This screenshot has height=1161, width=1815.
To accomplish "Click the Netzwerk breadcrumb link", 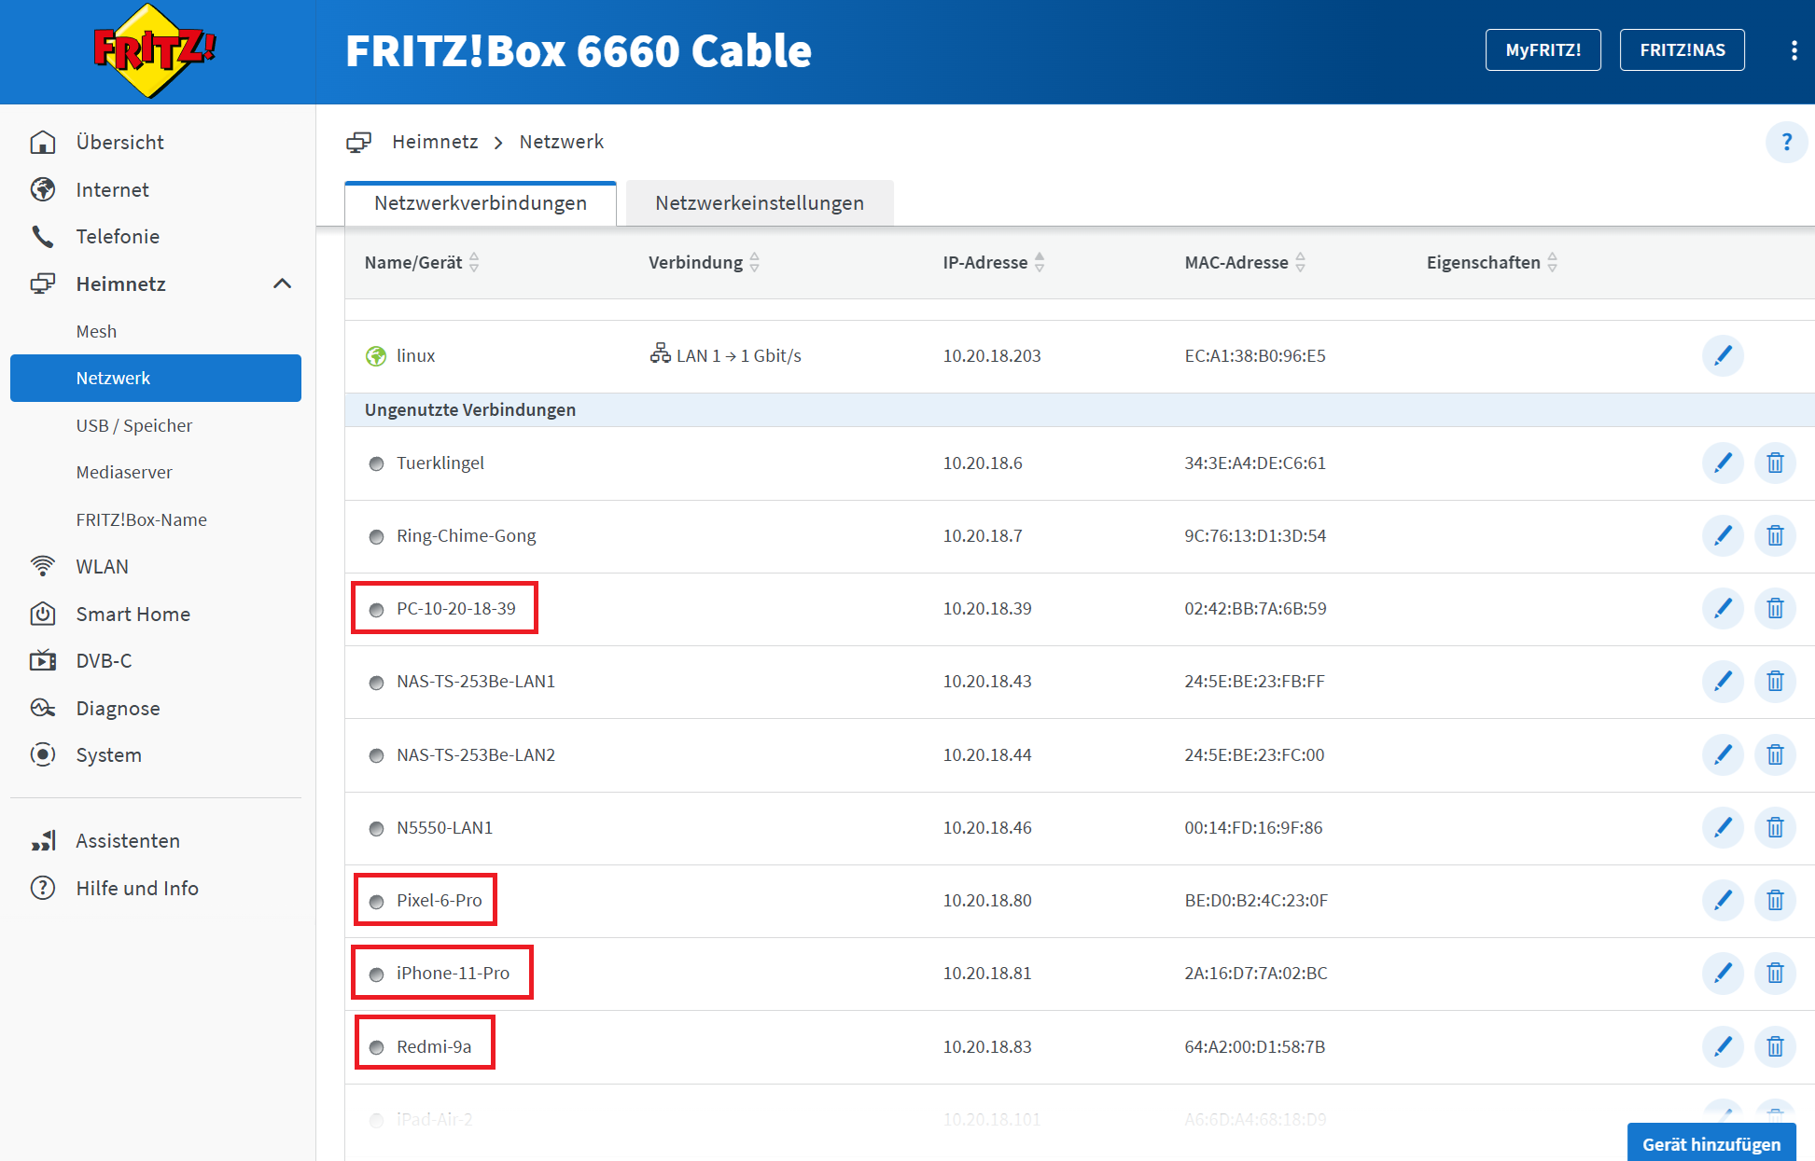I will tap(562, 142).
